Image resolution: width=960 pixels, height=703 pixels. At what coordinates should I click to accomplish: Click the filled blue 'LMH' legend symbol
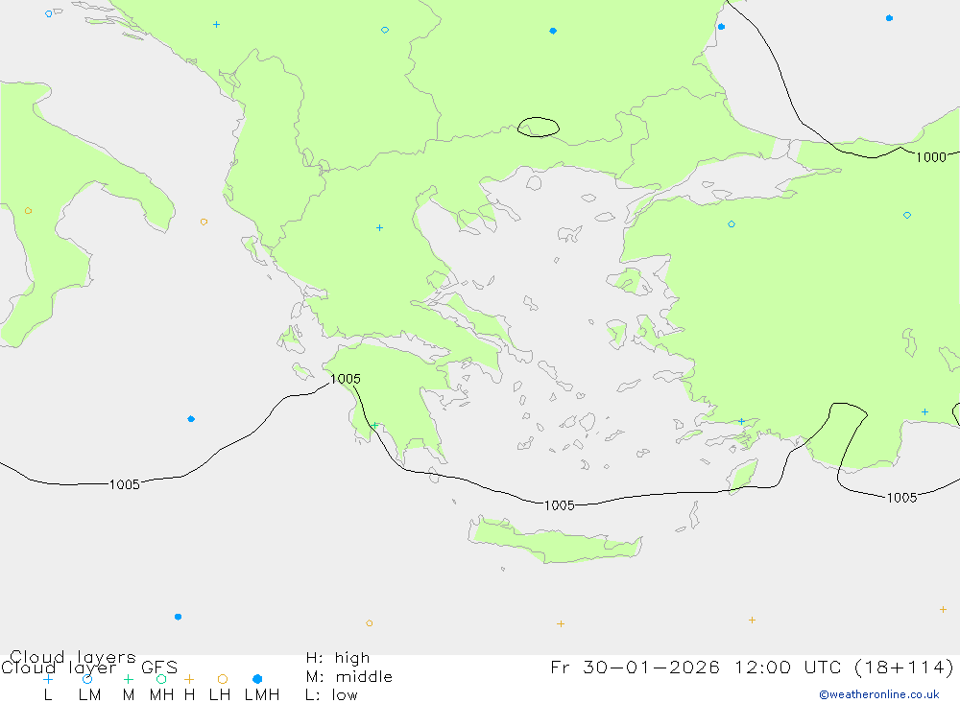point(257,679)
